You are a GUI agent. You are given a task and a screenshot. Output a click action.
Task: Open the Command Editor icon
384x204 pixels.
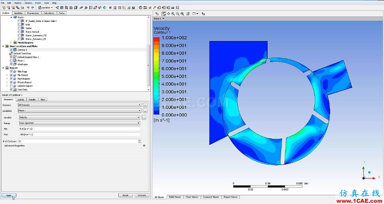[177, 8]
